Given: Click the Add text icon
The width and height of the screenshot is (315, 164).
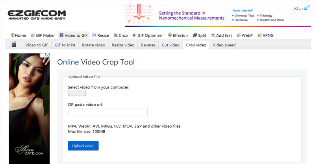Looking at the screenshot, I should coord(213,35).
